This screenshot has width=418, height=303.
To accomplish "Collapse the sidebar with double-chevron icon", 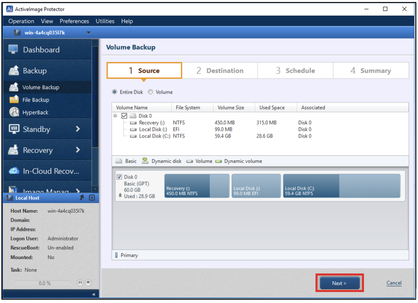I will [94, 295].
